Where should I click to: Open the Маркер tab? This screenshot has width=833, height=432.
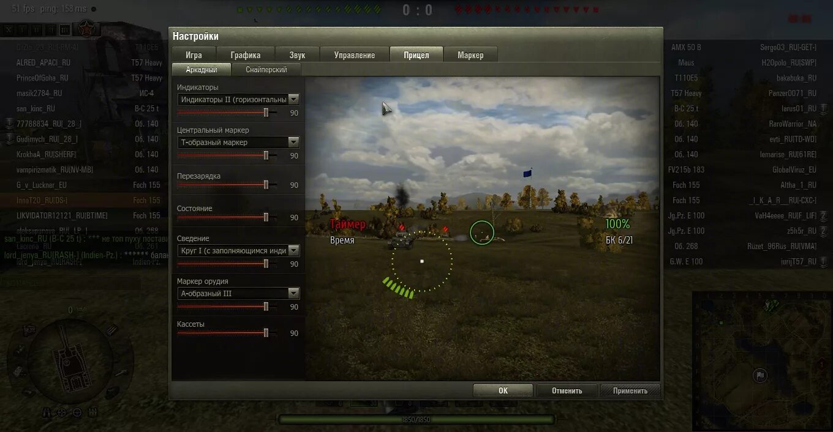[470, 54]
